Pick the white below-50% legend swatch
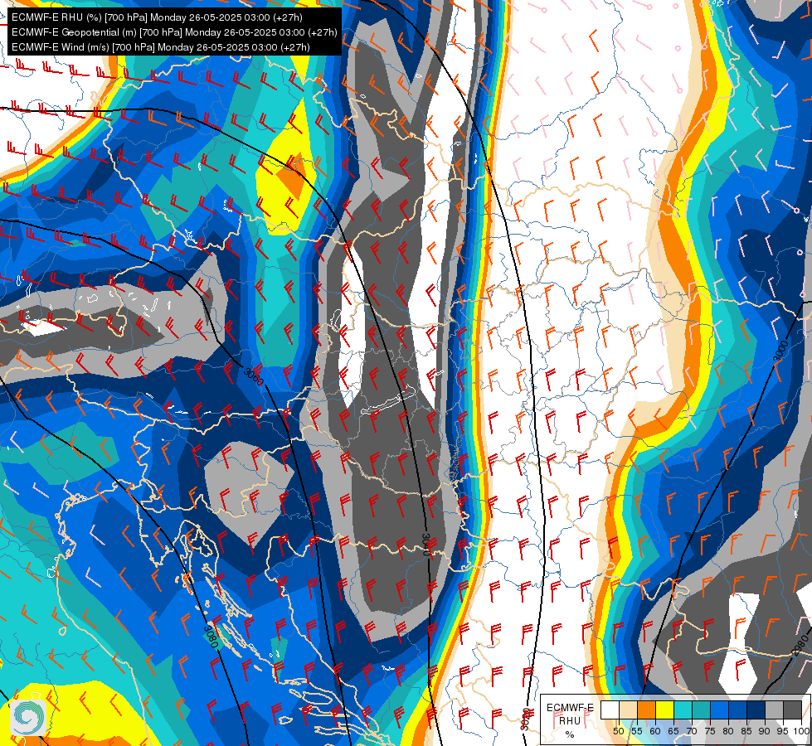812x746 pixels. click(x=610, y=710)
